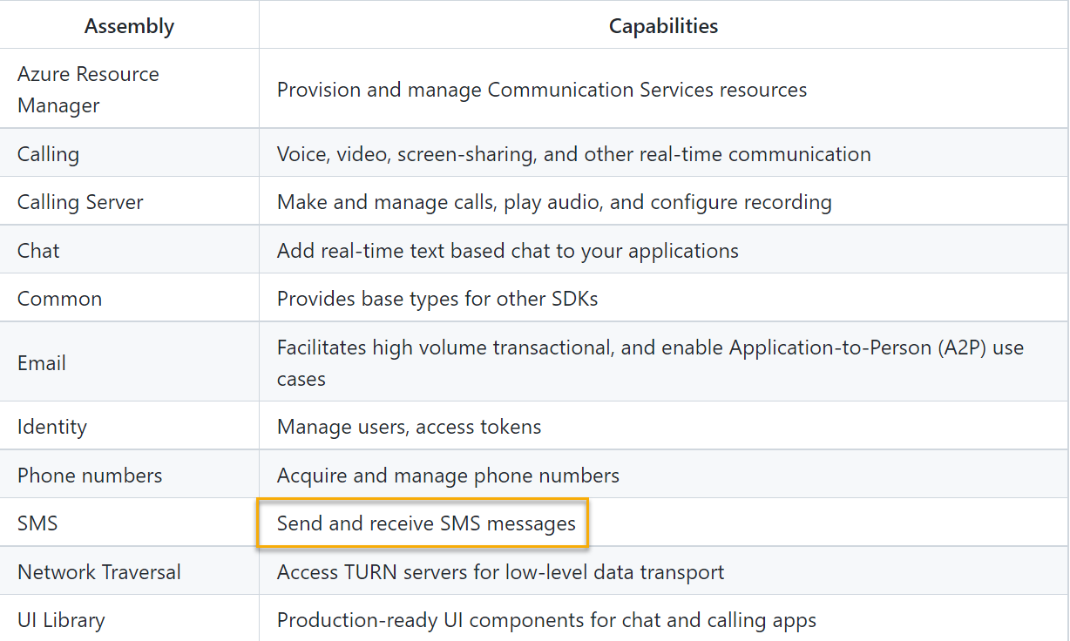Click 'Manage users, access tokens' text

[x=409, y=427]
